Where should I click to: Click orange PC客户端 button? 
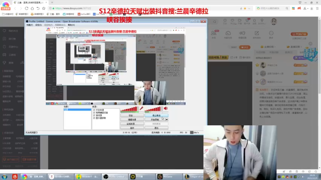click(x=299, y=34)
